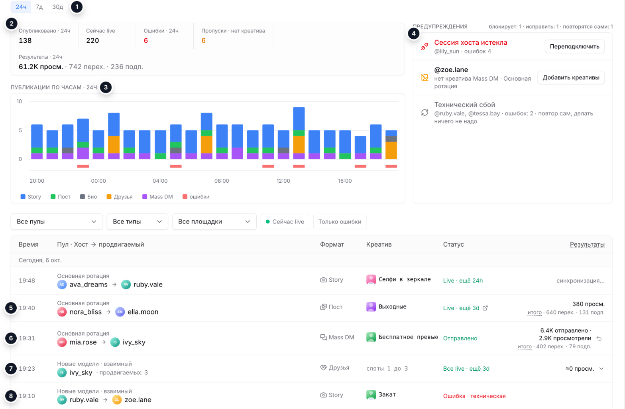
Task: Open the Все пулы dropdown
Action: [57, 222]
